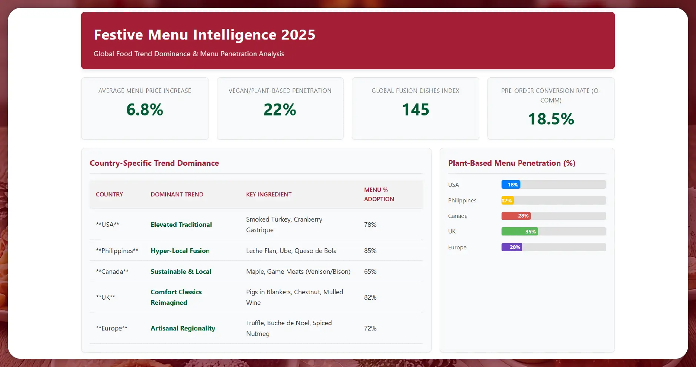Sort by the COUNTRY column header
This screenshot has height=367, width=696.
click(x=109, y=194)
